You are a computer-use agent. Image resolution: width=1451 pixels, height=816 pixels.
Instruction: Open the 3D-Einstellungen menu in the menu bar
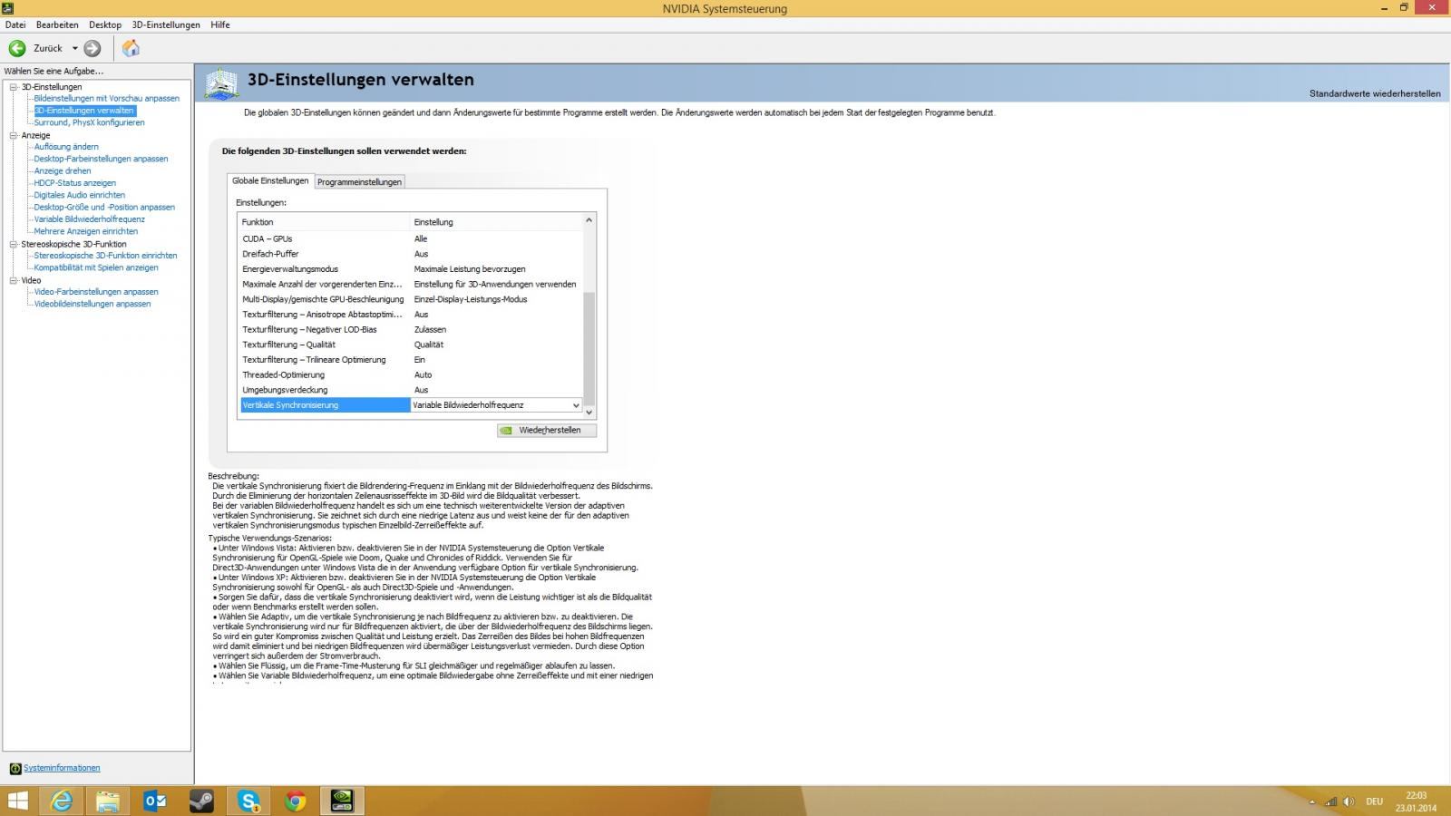point(166,24)
